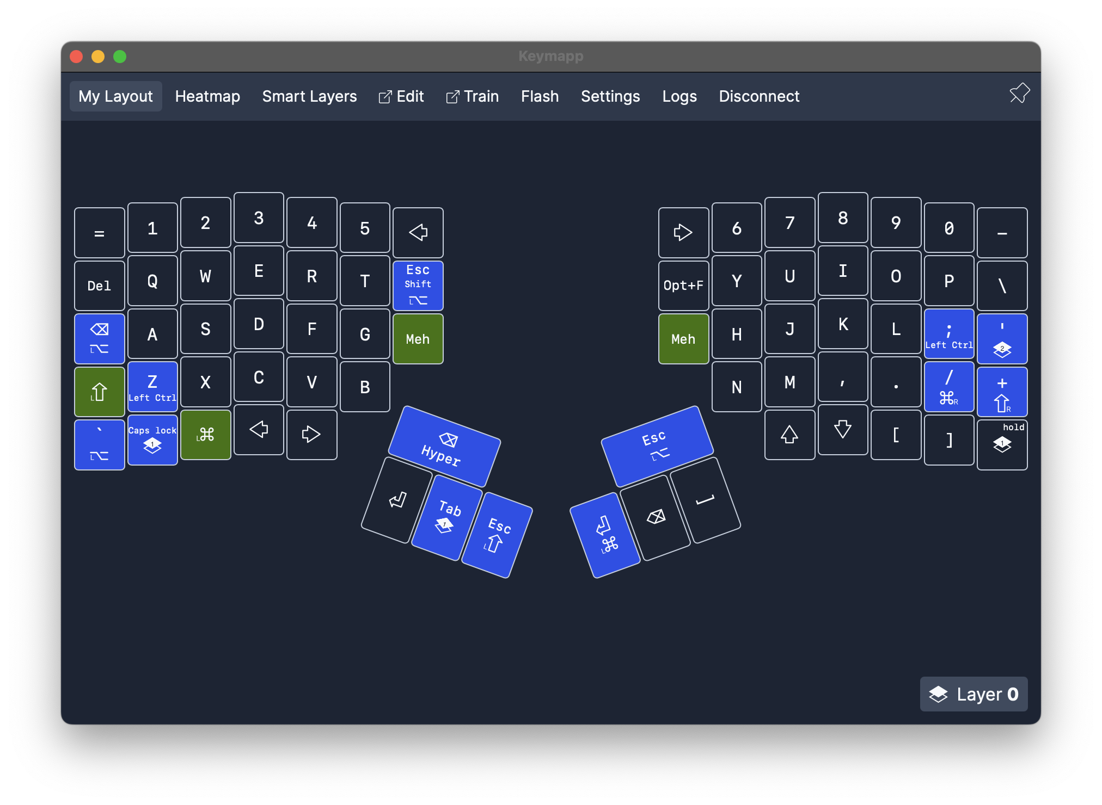Select the My Layout tab
1102x805 pixels.
coord(115,96)
